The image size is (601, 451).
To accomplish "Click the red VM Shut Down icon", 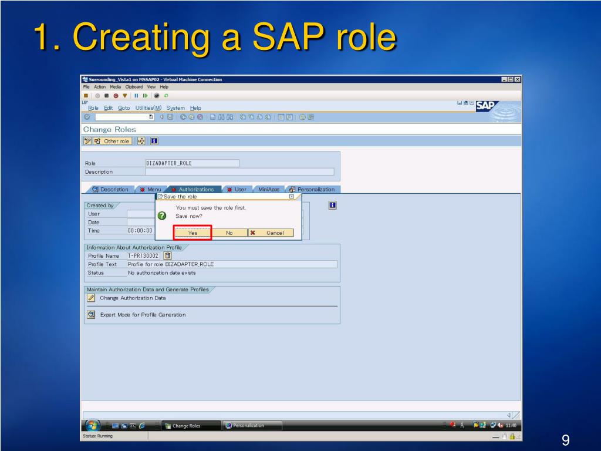I will pos(116,96).
